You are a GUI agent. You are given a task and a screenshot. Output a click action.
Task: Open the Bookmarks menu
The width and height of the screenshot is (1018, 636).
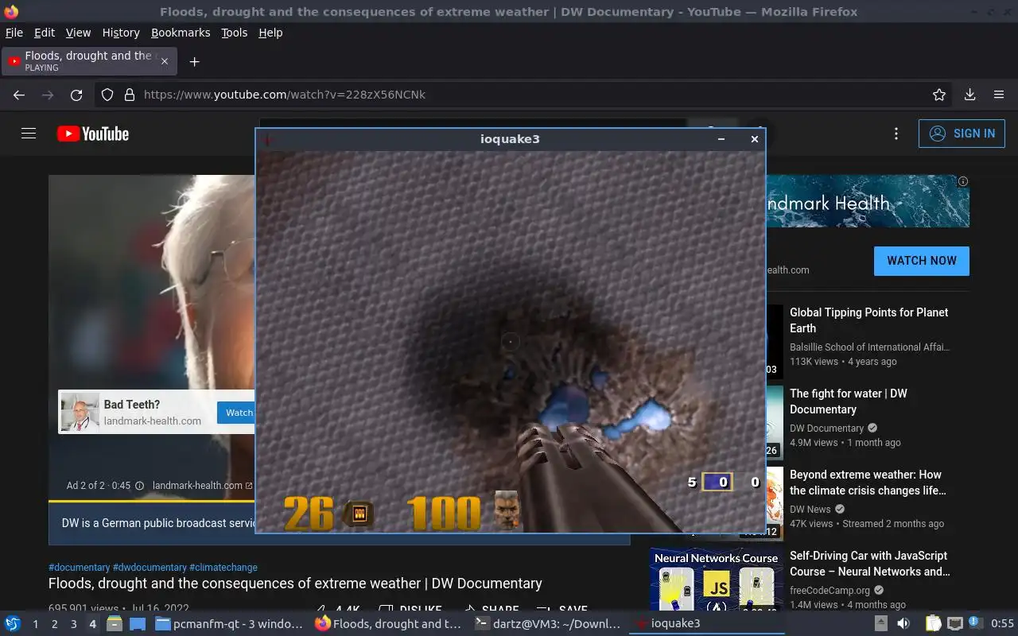[181, 33]
